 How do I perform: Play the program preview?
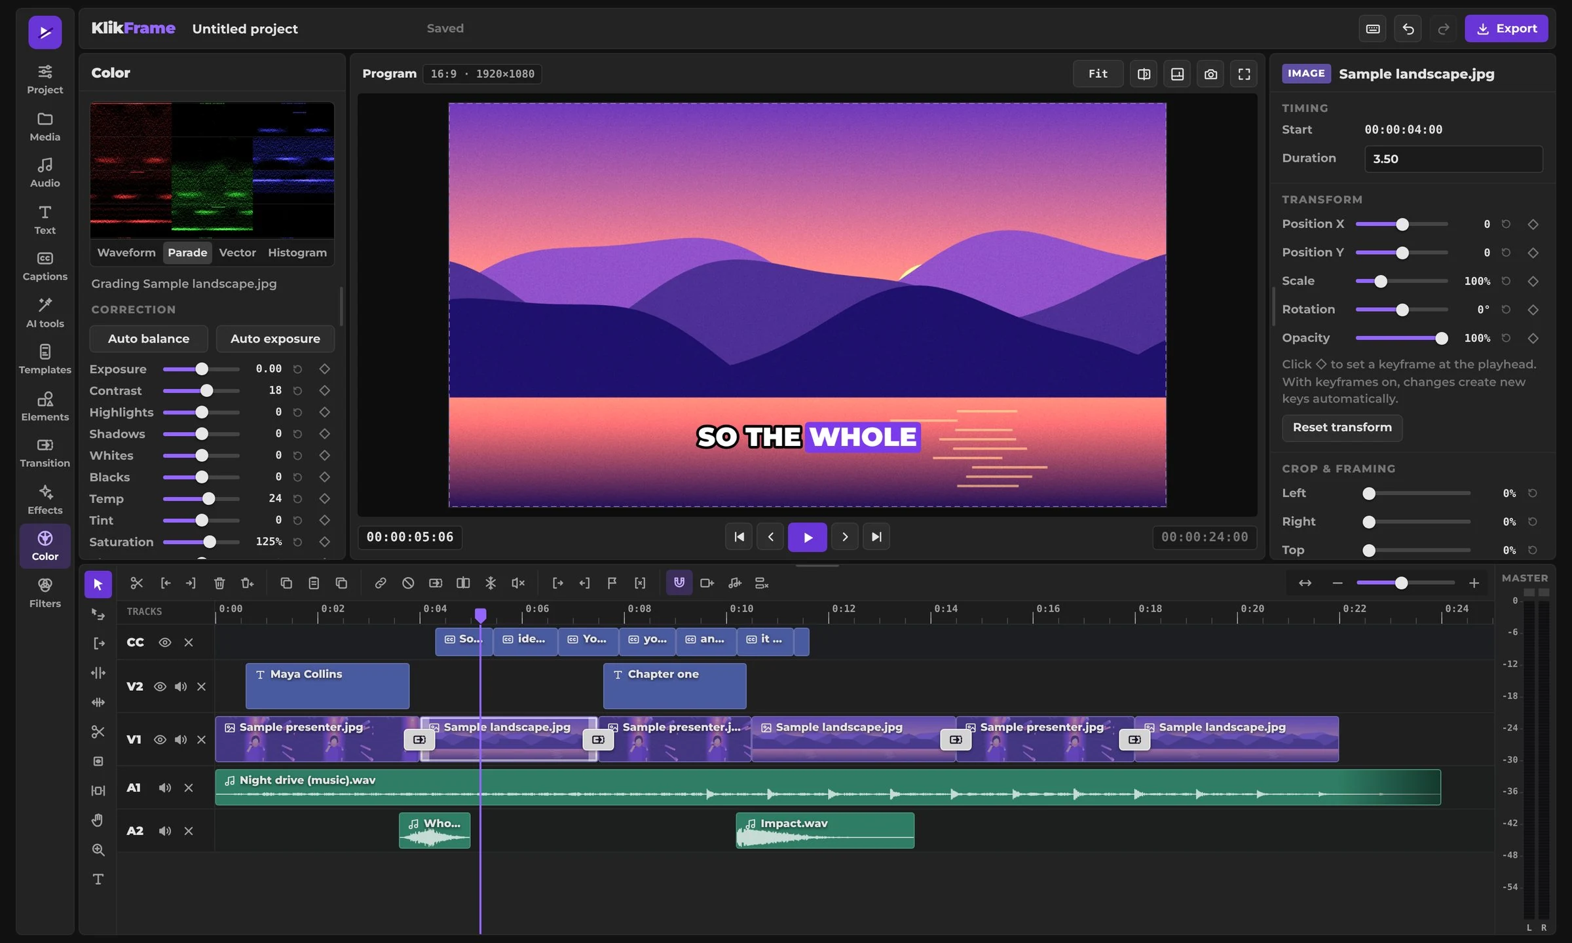click(x=808, y=537)
